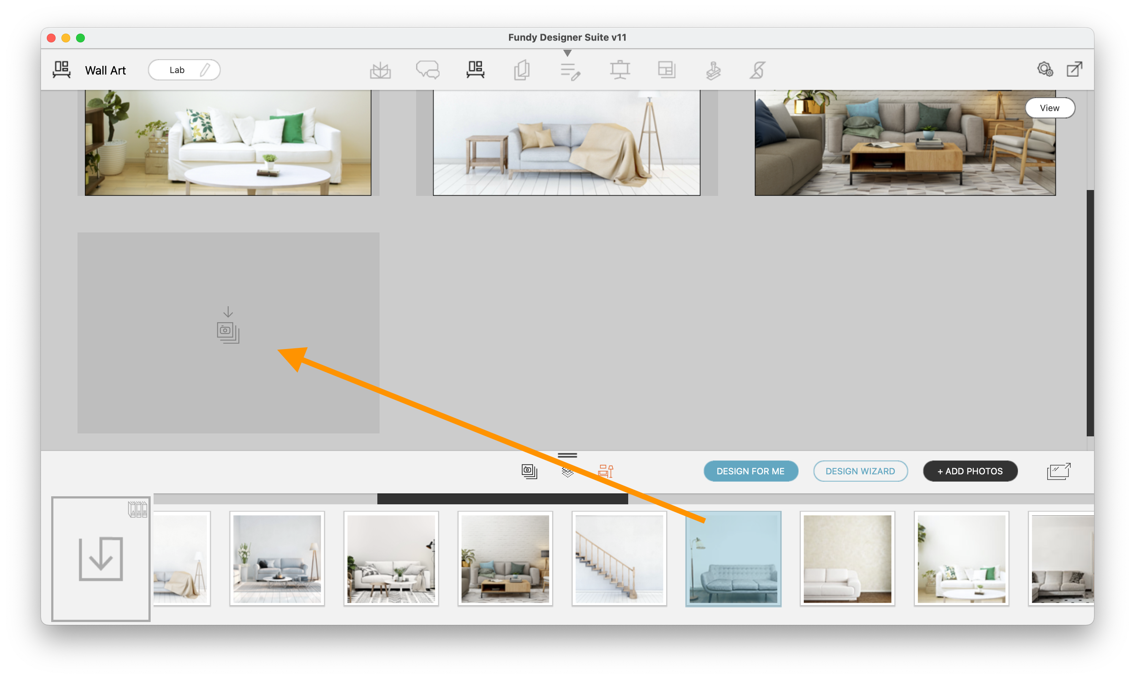Click the DESIGN WIZARD button
1135x679 pixels.
pos(860,471)
